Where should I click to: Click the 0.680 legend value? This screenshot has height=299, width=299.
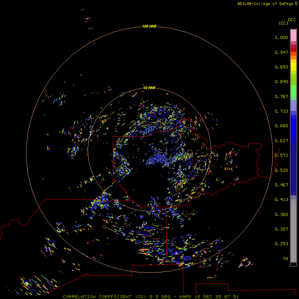pyautogui.click(x=281, y=126)
